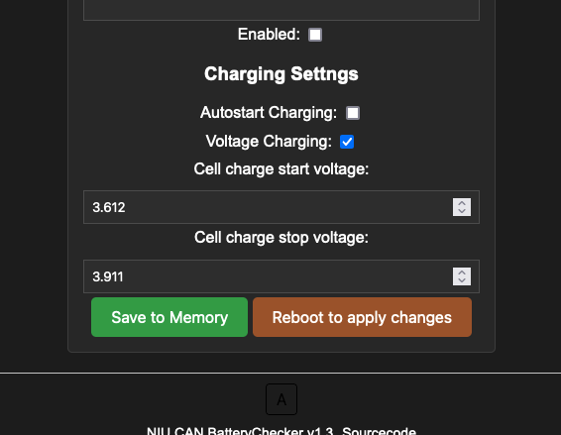
Task: Click the partially visible input box above the Enabled checkbox
Action: tap(281, 10)
